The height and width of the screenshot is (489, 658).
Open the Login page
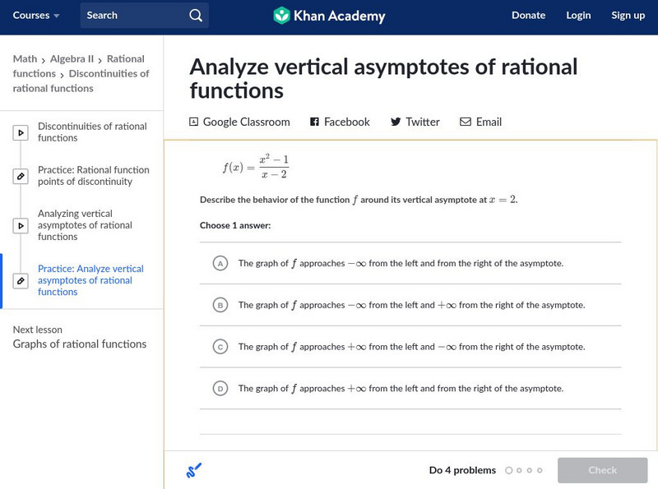578,16
